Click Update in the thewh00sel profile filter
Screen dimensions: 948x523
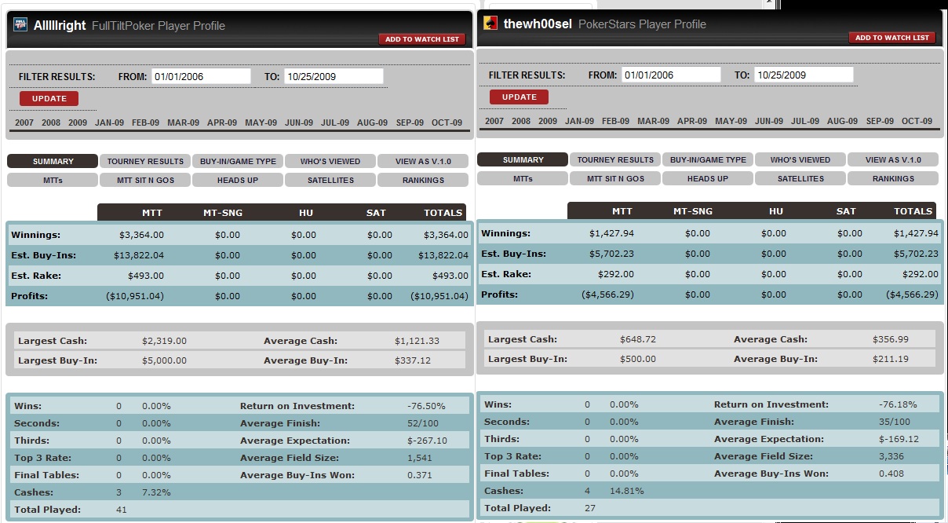pos(519,97)
